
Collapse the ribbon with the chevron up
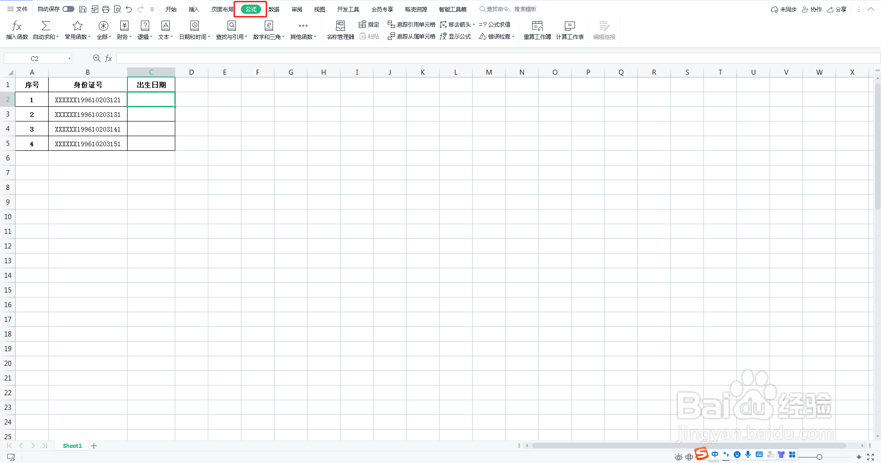tap(870, 9)
